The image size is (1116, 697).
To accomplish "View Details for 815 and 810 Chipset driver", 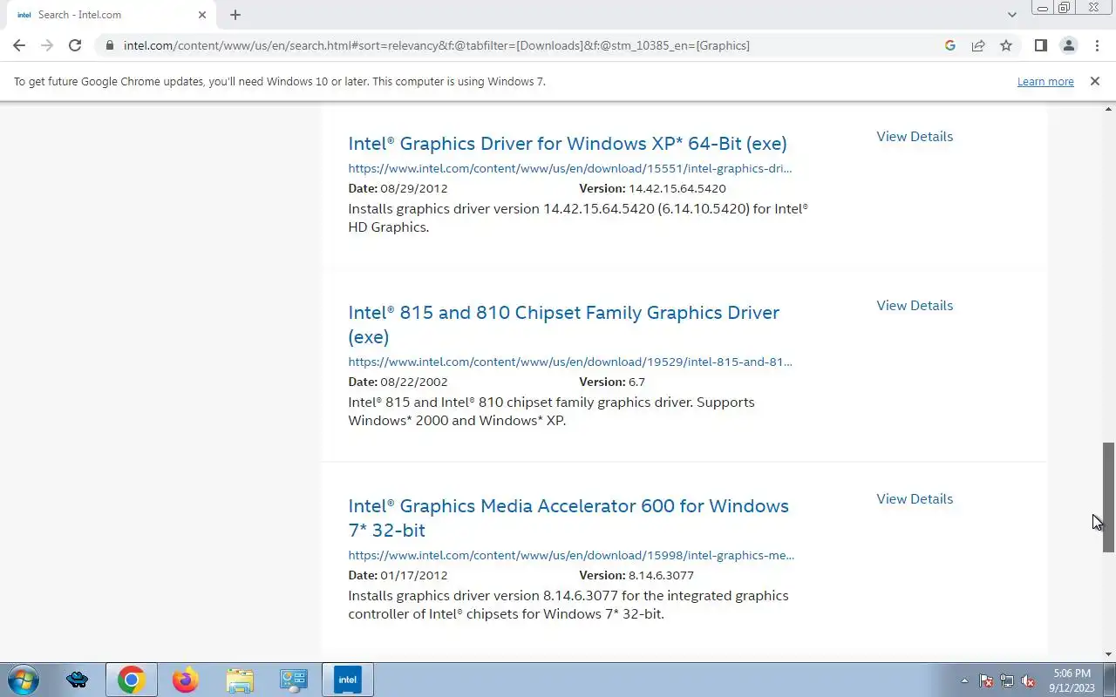I will (x=915, y=305).
